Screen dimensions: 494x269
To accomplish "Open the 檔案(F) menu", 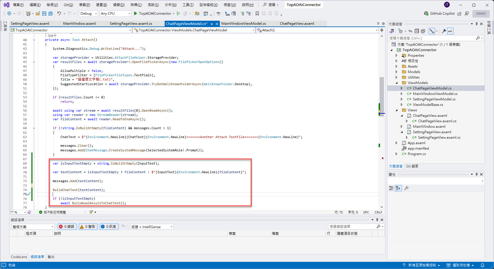I will click(18, 5).
